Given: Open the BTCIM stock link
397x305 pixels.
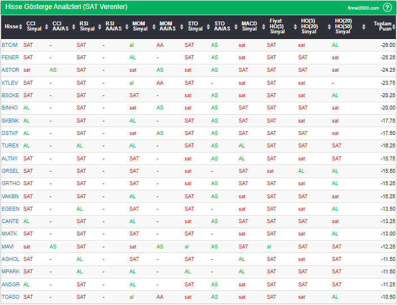Looking at the screenshot, I should (x=10, y=45).
